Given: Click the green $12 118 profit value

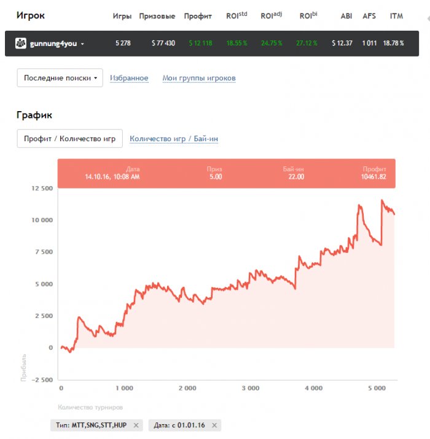Looking at the screenshot, I should click(200, 44).
